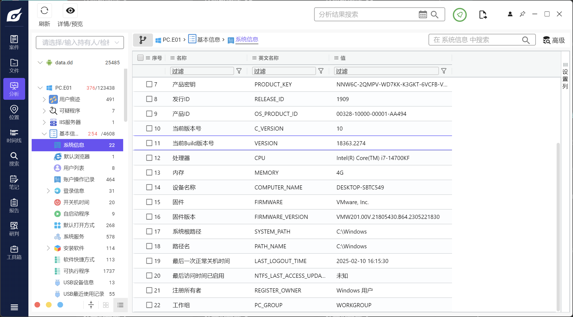573x317 pixels.
Task: Open the 时间线 timeline sidebar item
Action: coord(14,136)
